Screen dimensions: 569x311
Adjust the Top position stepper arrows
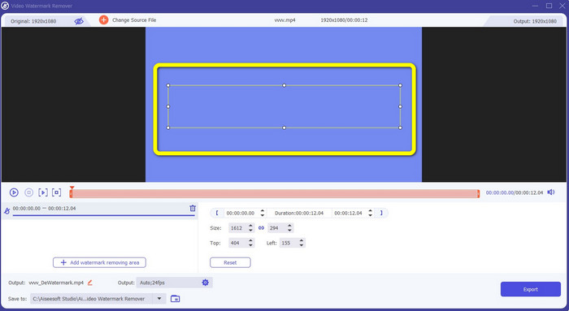point(250,243)
